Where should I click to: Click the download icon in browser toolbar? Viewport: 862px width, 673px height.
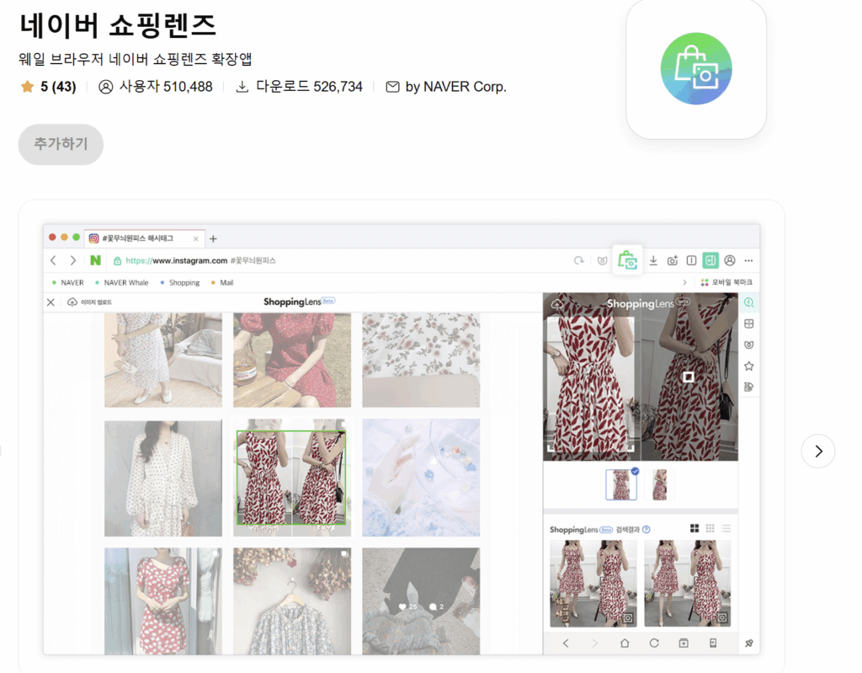653,260
